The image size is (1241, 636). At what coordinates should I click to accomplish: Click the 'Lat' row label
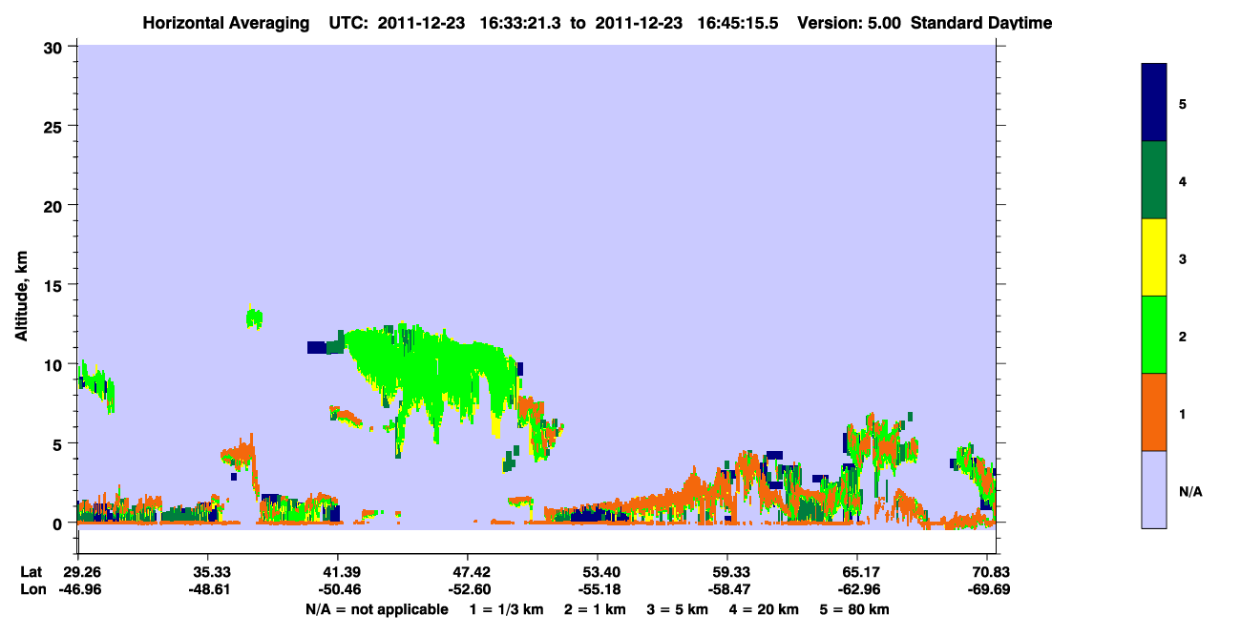tap(31, 572)
